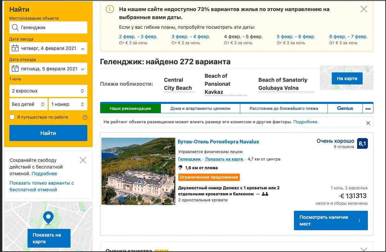Choose dates '2 февр. - 3 февр.'
Viewport: 386px width, 252px height.
tap(138, 37)
